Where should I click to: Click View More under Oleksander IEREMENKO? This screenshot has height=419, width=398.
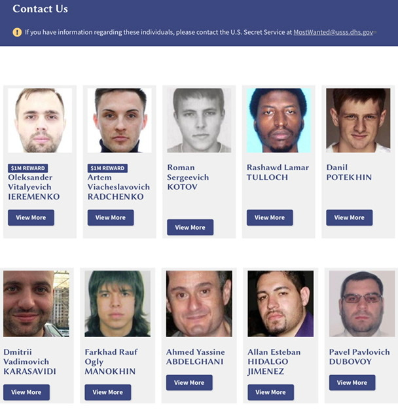pyautogui.click(x=31, y=217)
